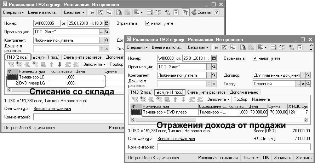The width and height of the screenshot is (315, 163).
Task: Toggle налог. учете checkbox in front window
Action: pos(255,58)
